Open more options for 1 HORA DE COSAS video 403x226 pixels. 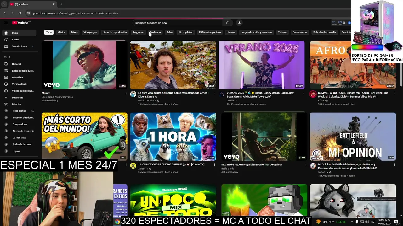pyautogui.click(x=215, y=165)
